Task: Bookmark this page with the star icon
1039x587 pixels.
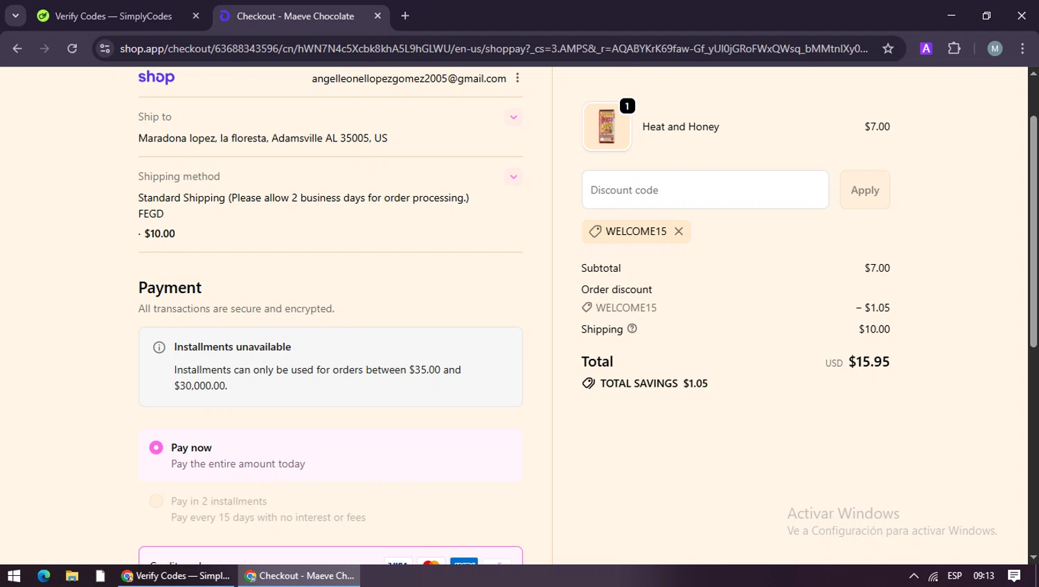Action: 888,49
